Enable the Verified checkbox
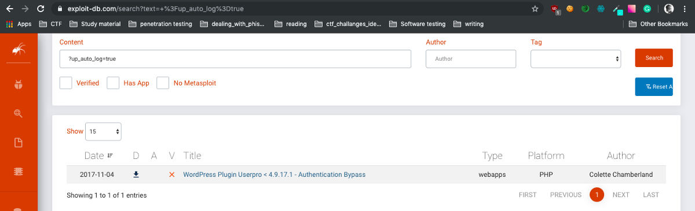This screenshot has width=695, height=211. click(x=66, y=83)
